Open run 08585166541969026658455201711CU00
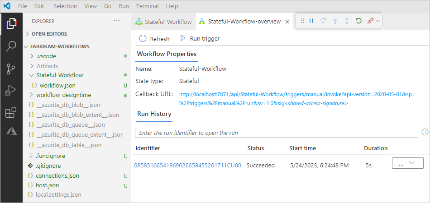The width and height of the screenshot is (430, 203). (187, 165)
